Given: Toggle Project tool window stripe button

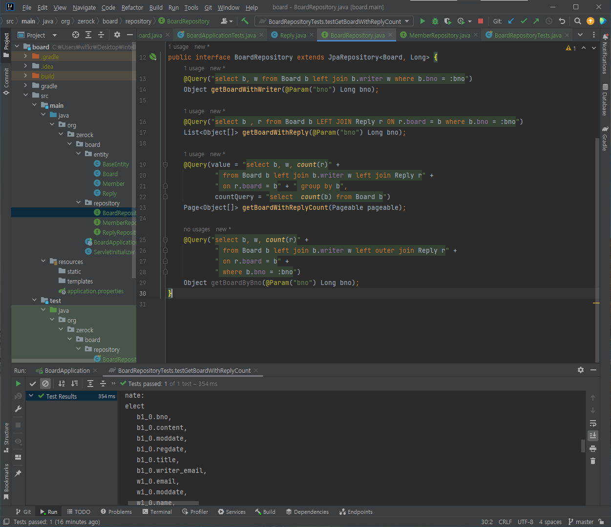Looking at the screenshot, I should 6,45.
